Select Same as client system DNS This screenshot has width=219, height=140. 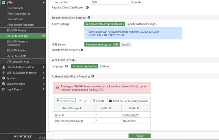tap(102, 45)
